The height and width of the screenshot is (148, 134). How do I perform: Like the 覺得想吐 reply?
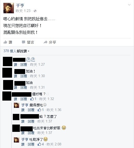23,110
